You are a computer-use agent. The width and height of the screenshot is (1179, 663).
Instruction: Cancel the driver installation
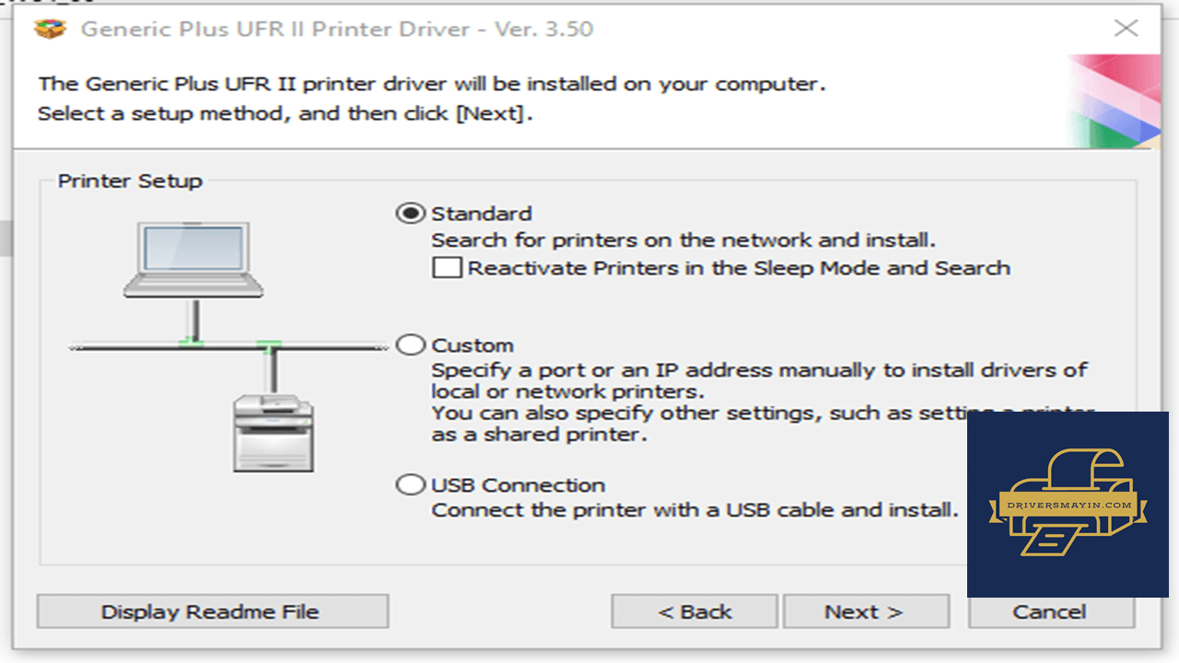1050,611
